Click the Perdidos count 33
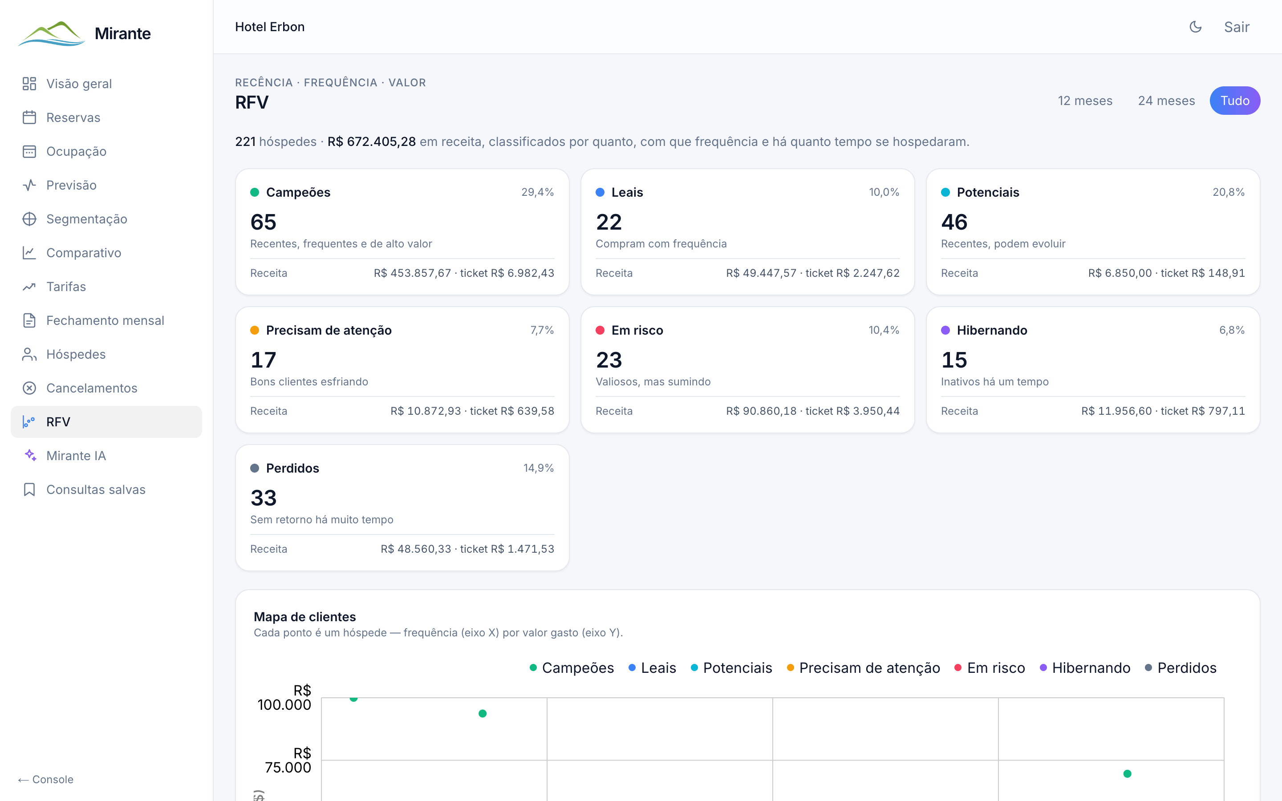The width and height of the screenshot is (1282, 801). pos(263,498)
